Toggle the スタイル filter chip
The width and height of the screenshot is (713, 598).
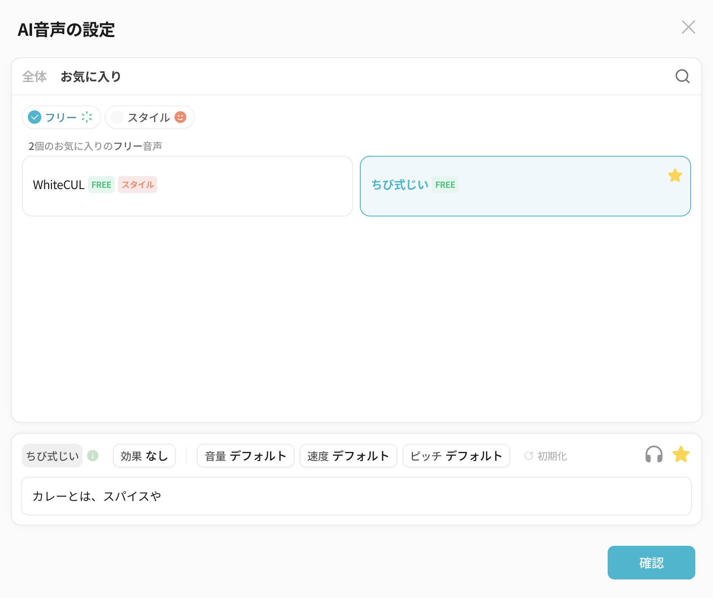pyautogui.click(x=150, y=117)
